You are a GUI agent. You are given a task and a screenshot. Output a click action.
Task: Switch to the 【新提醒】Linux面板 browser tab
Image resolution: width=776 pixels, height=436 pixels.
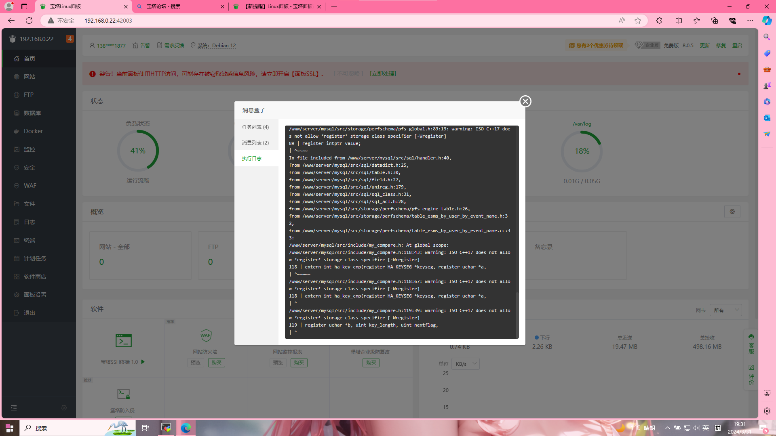pyautogui.click(x=277, y=6)
